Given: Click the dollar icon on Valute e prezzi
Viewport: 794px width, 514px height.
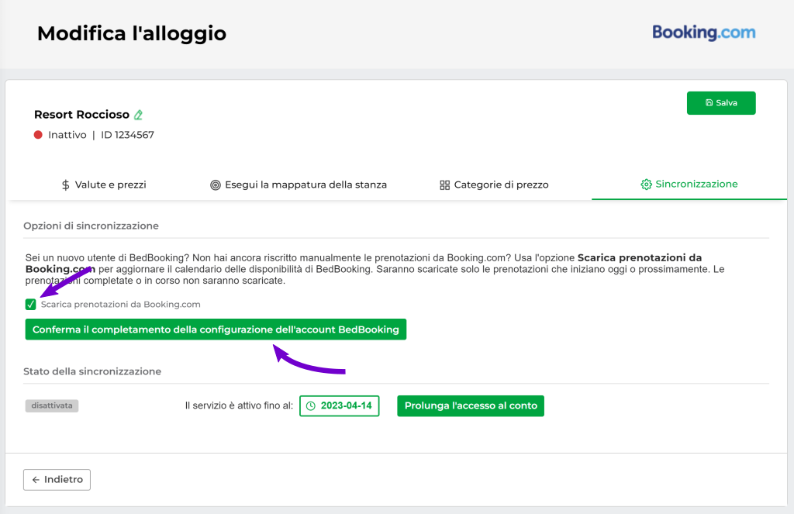Looking at the screenshot, I should (x=65, y=185).
